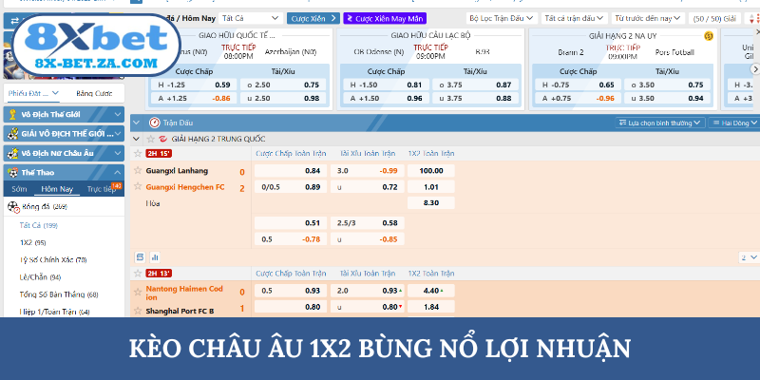Collapse the Giải Hạng 2 Trung Quốc league
The width and height of the screenshot is (760, 380).
click(x=136, y=139)
